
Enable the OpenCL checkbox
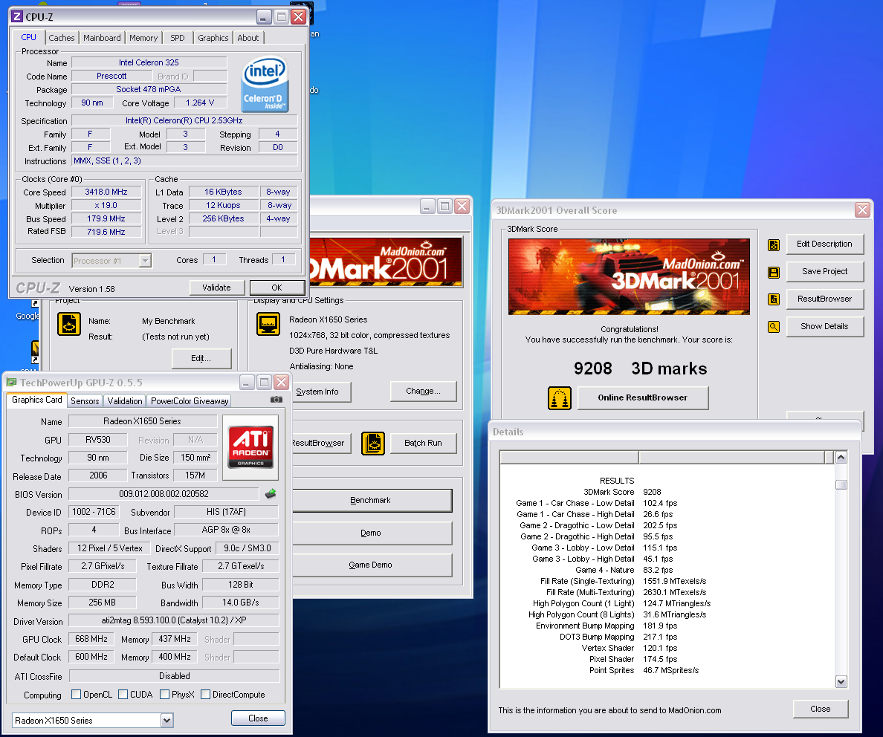click(76, 694)
